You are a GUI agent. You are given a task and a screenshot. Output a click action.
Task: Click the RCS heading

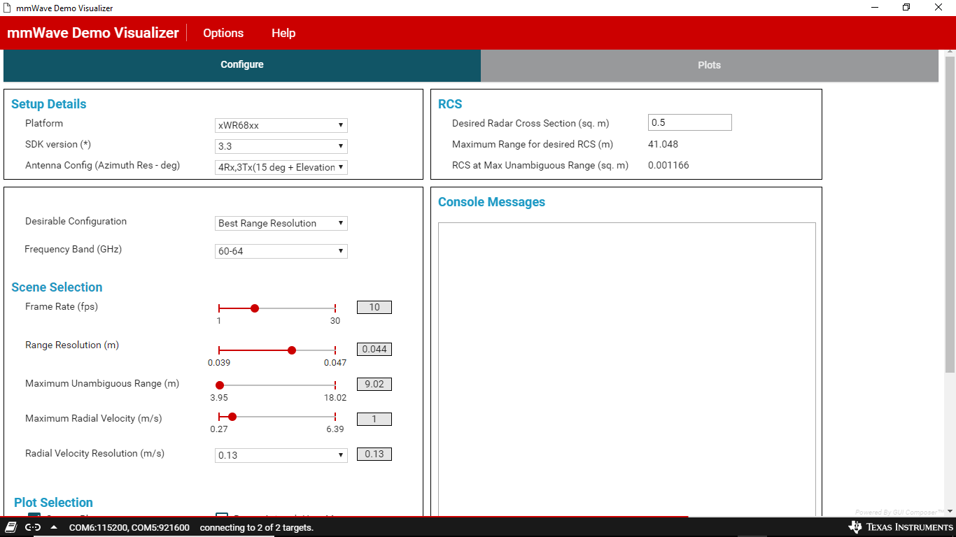pos(450,104)
